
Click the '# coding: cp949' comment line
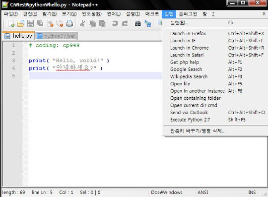54,46
